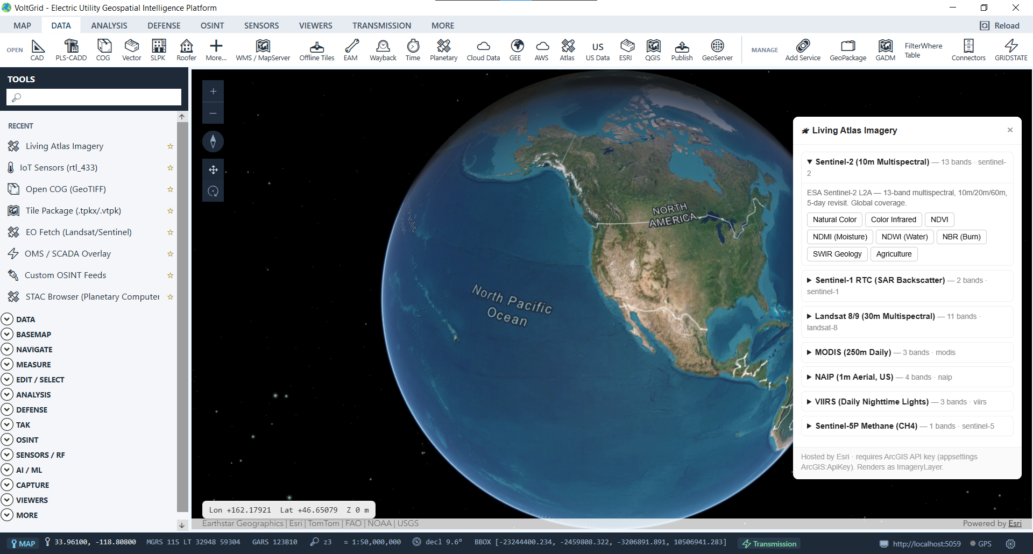This screenshot has width=1033, height=554.
Task: Switch to the DEFENSE ribbon tab
Action: click(x=164, y=25)
